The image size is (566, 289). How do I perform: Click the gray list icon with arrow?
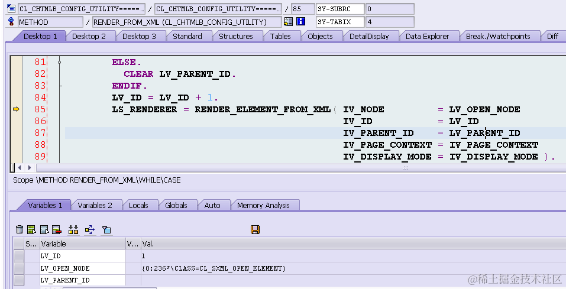point(44,229)
